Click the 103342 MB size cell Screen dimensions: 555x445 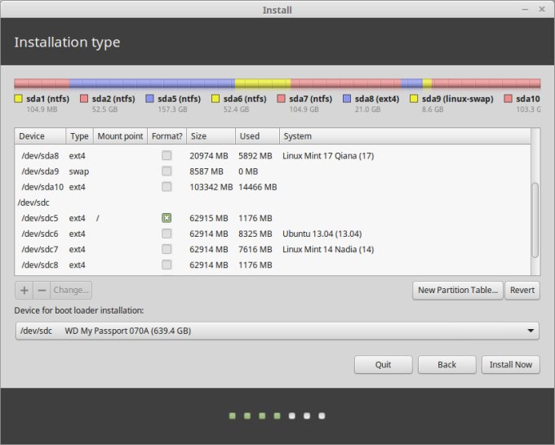tap(211, 187)
